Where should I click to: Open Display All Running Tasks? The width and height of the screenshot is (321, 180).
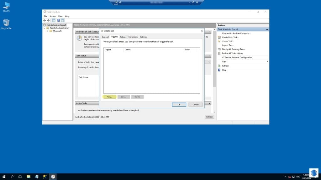click(x=233, y=49)
